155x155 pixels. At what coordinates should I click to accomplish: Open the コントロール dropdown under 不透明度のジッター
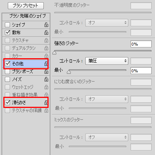click(x=107, y=23)
